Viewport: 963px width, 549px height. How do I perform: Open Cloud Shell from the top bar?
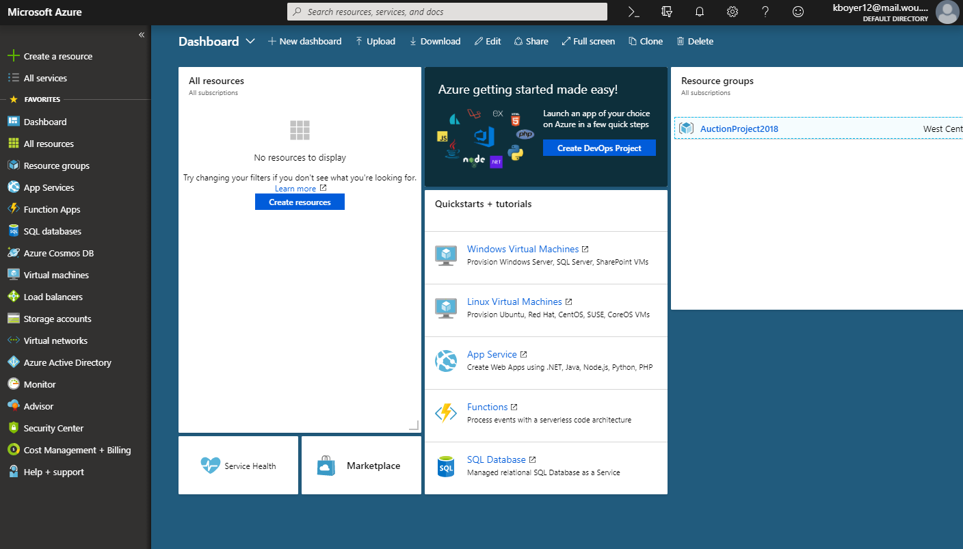(x=634, y=12)
